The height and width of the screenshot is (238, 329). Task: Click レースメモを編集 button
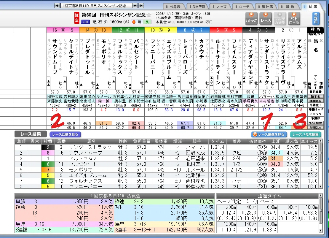tap(306, 134)
